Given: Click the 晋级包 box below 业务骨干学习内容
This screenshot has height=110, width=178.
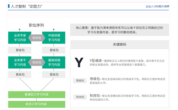Looking at the screenshot, I should 20,74.
